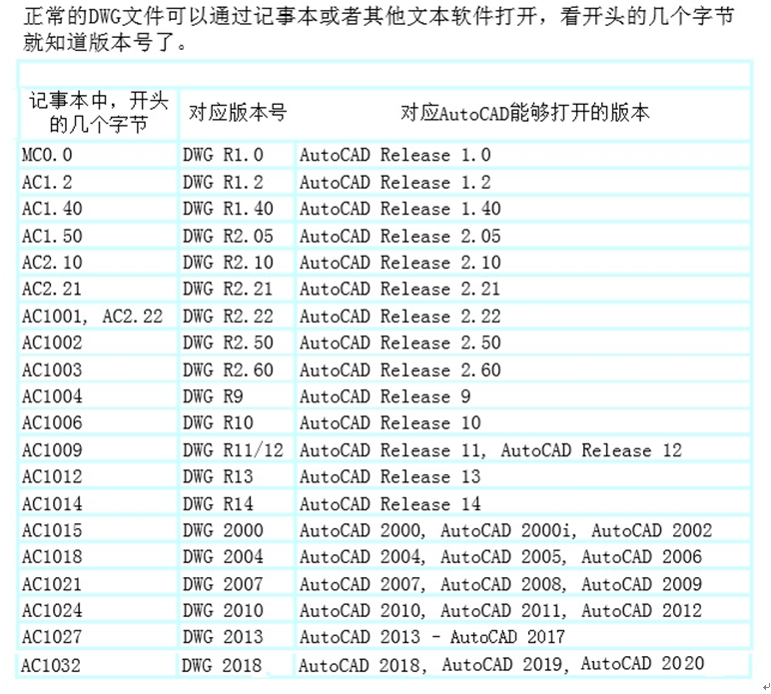This screenshot has height=694, width=771.
Task: Click the AC1024 cell
Action: [x=98, y=610]
